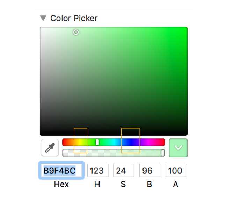Select the eyedropper color sampler tool
Viewport: 227px width, 208px height.
coord(50,148)
